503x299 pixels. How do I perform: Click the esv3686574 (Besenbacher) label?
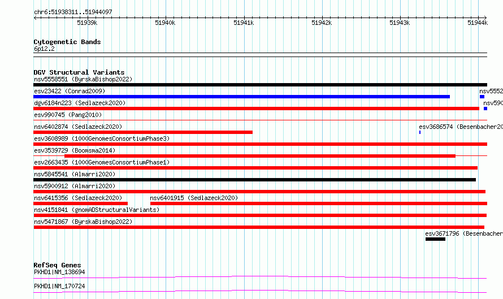coord(461,127)
